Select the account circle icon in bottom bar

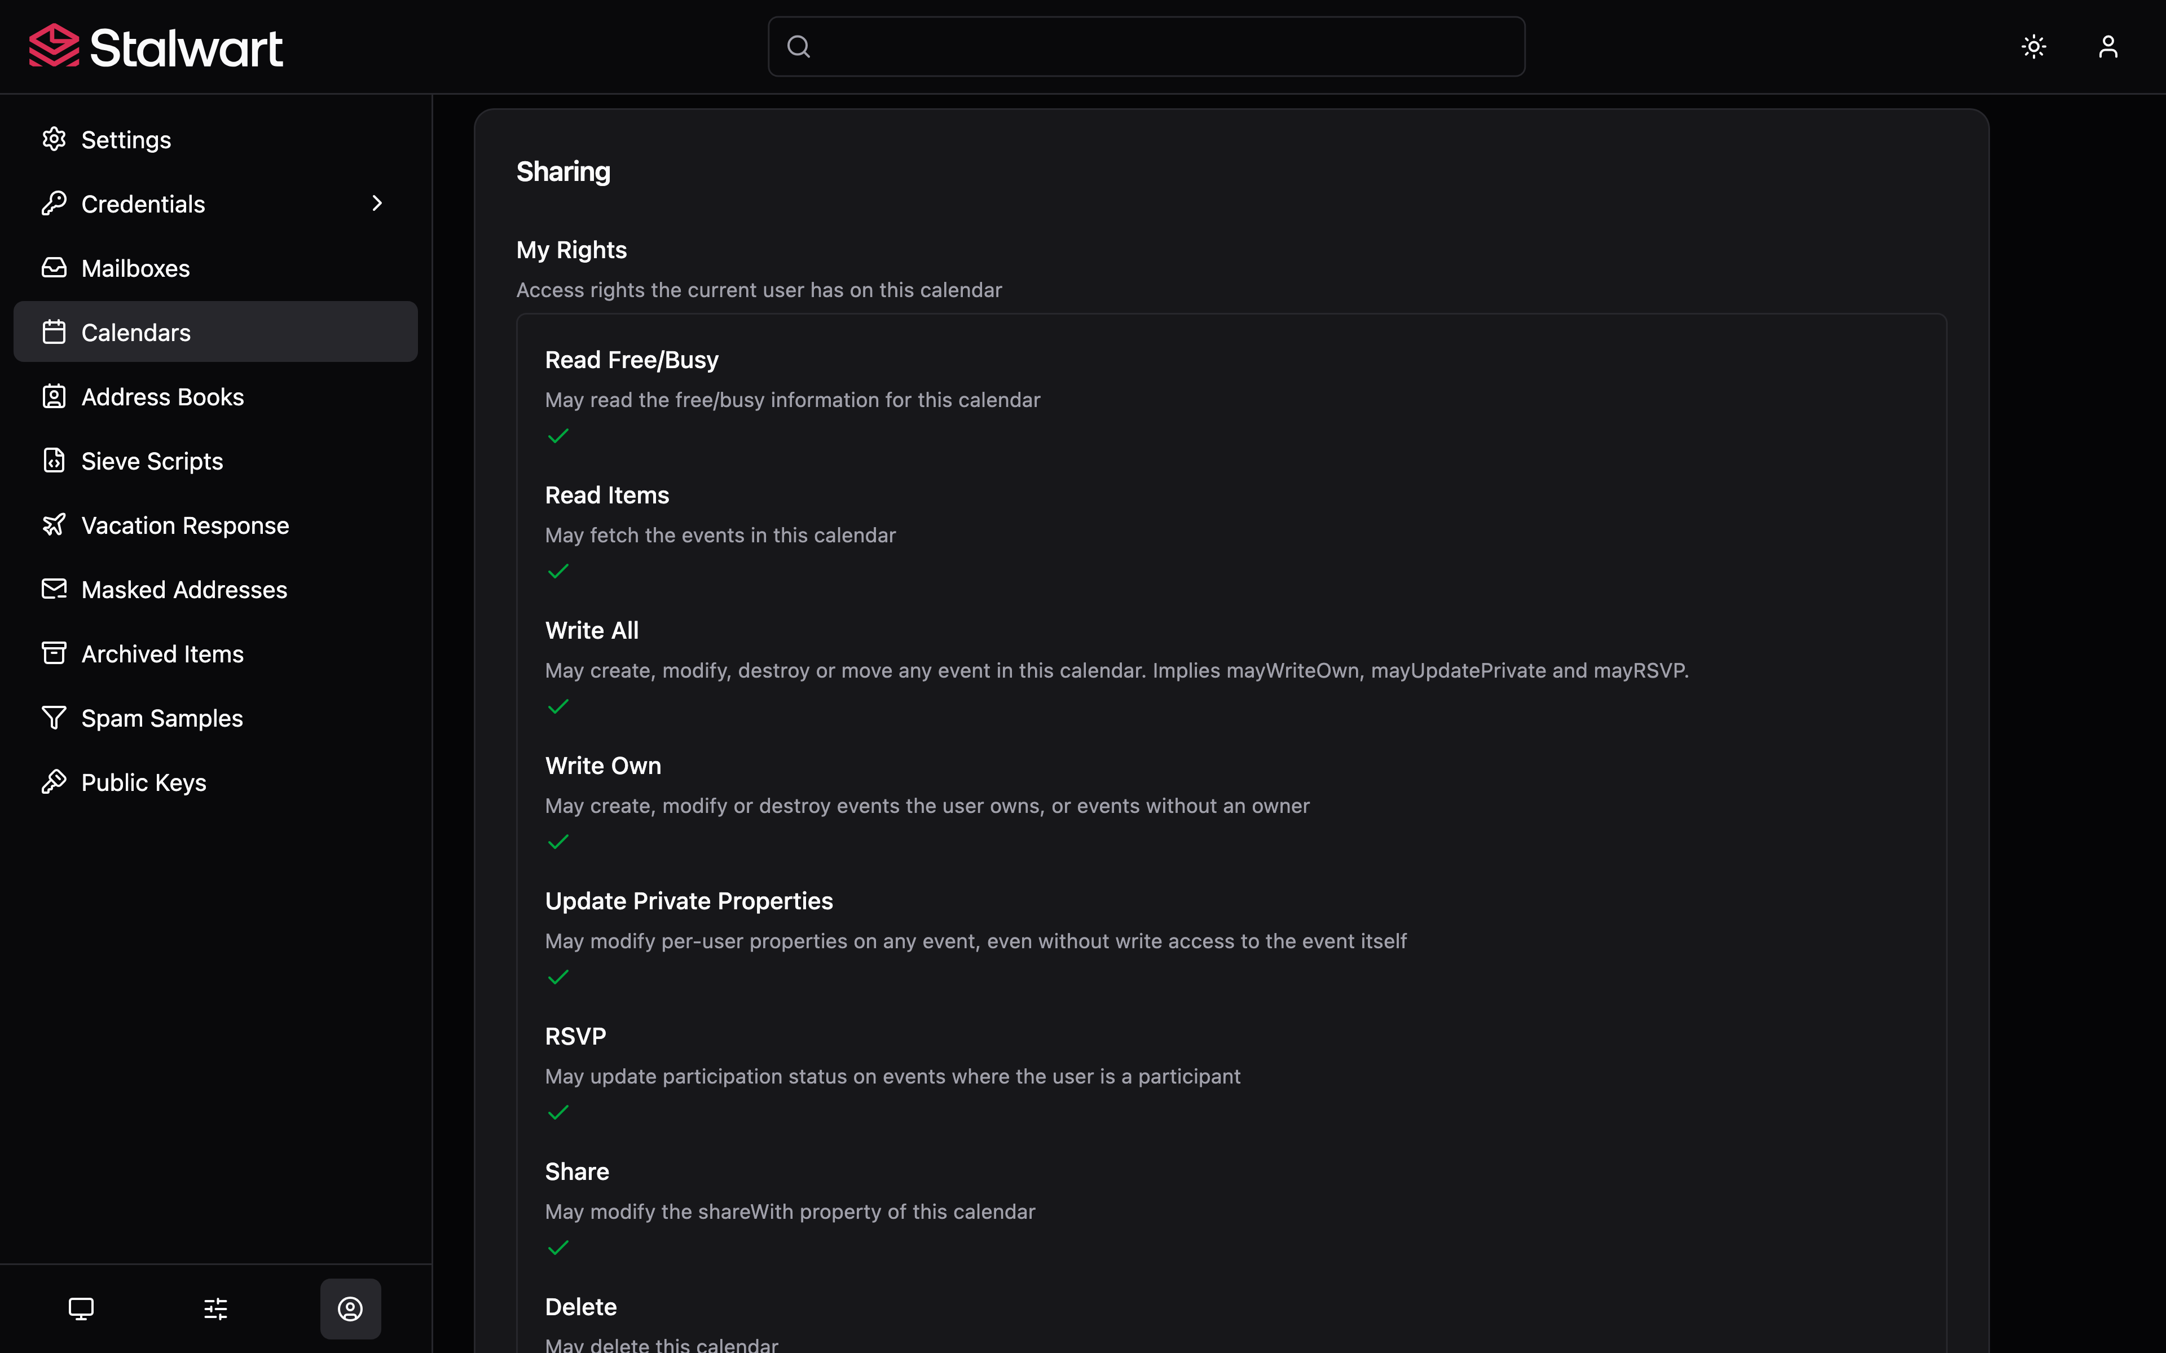[350, 1309]
